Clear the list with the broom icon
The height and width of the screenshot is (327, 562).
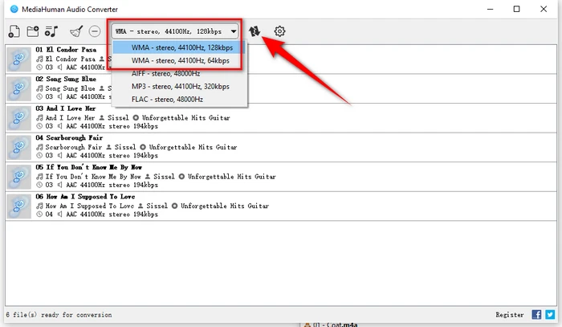[x=75, y=32]
